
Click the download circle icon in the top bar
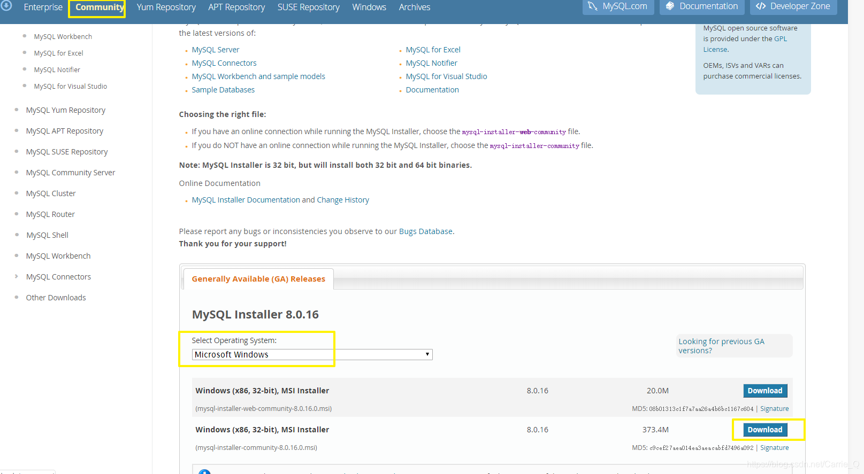tap(6, 6)
